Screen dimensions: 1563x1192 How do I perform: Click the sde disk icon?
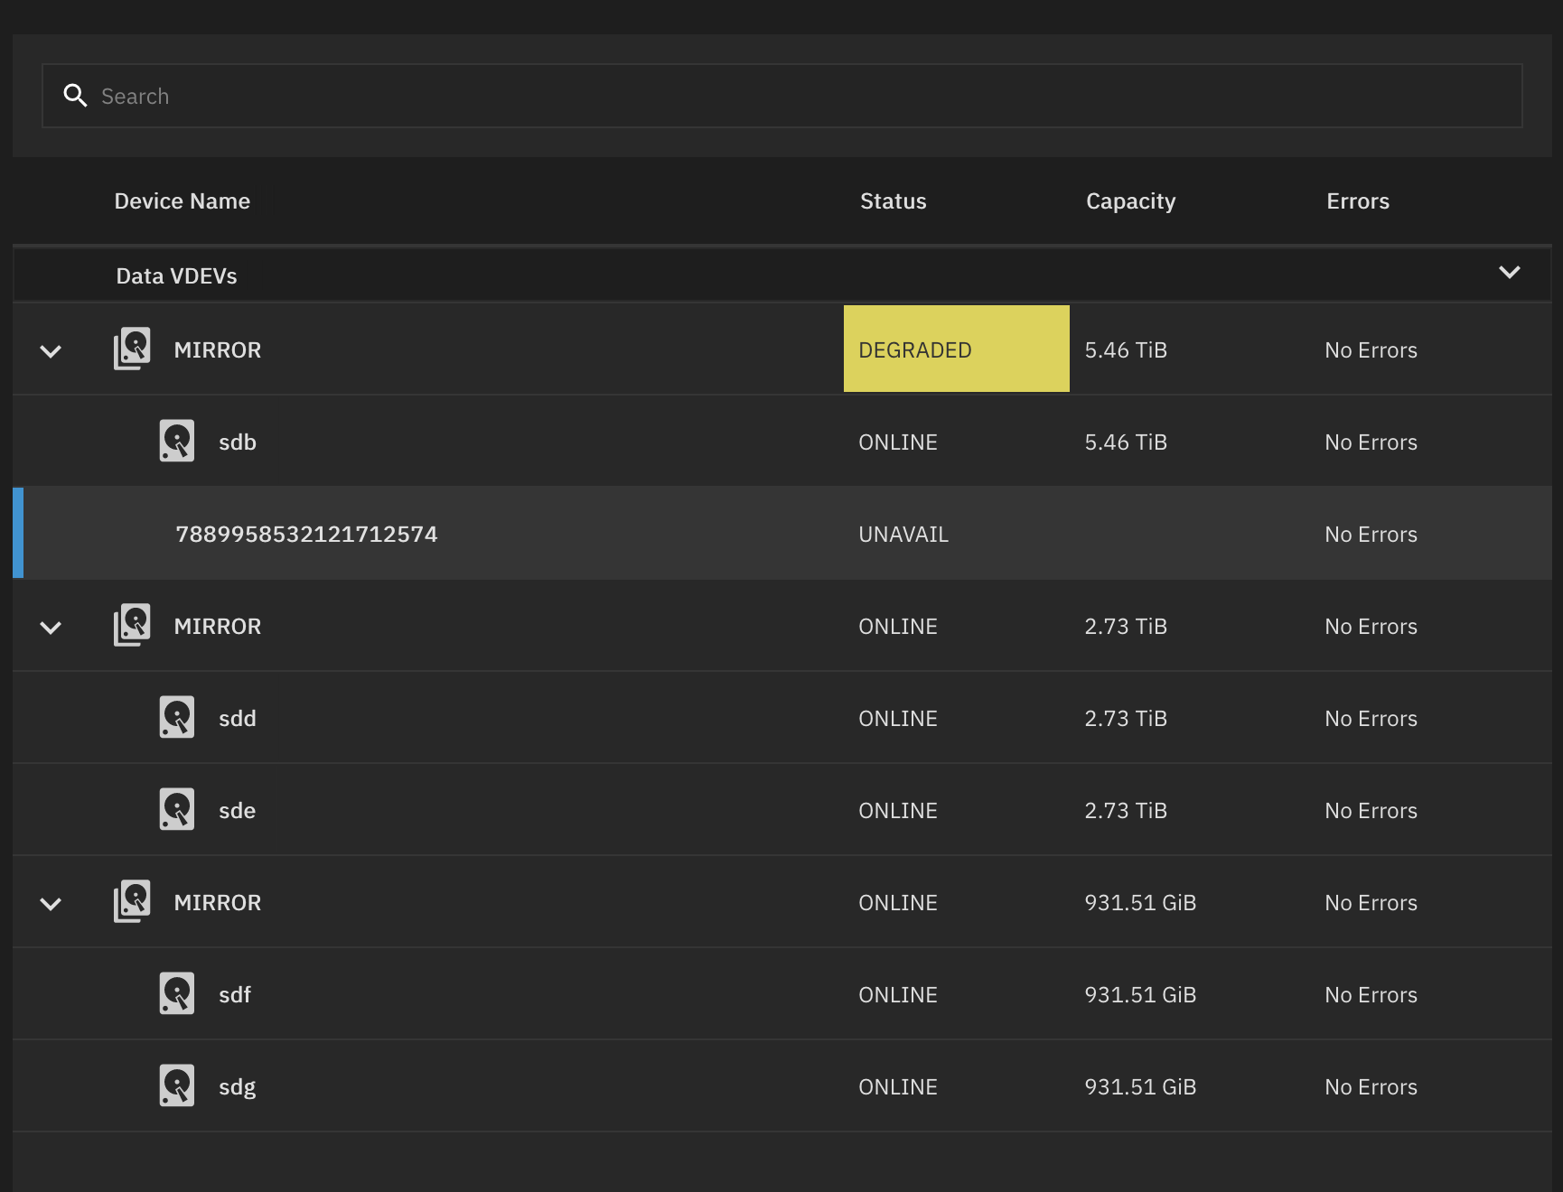(x=177, y=810)
